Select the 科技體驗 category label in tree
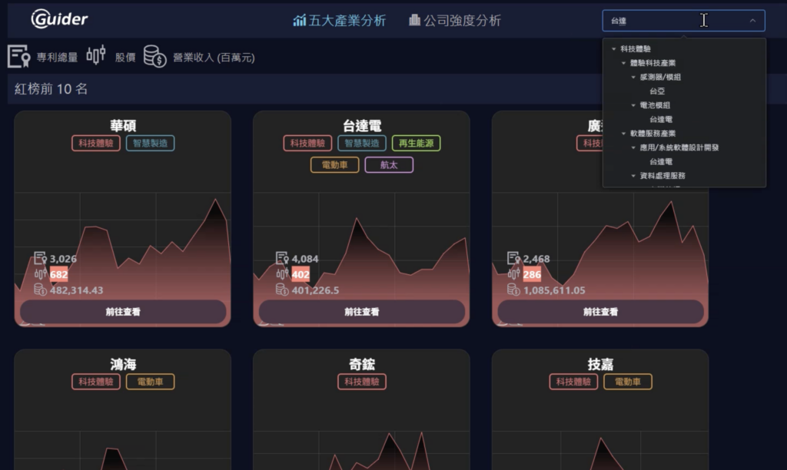Viewport: 787px width, 470px height. 636,48
